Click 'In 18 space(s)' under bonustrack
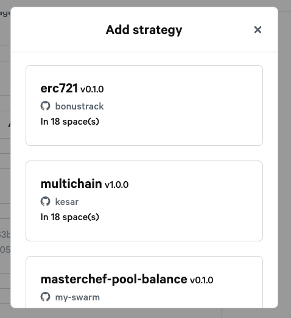The height and width of the screenshot is (318, 291). click(x=70, y=122)
